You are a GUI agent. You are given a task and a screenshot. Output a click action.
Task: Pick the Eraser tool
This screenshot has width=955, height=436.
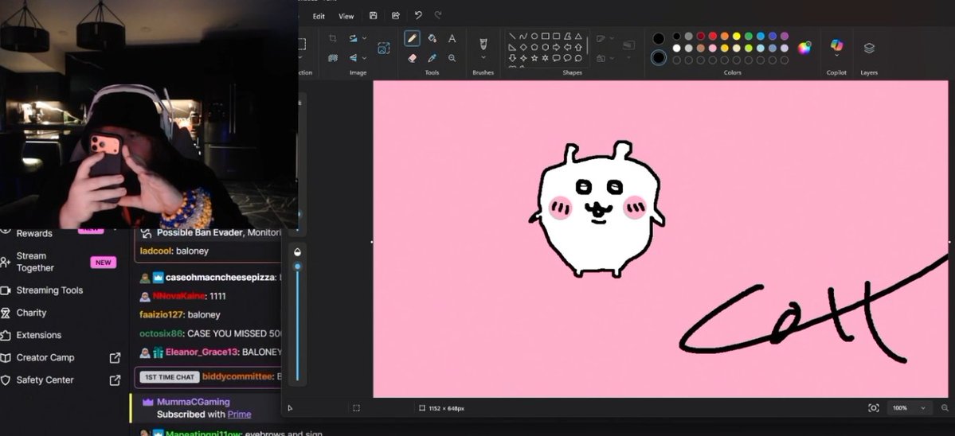click(x=412, y=58)
